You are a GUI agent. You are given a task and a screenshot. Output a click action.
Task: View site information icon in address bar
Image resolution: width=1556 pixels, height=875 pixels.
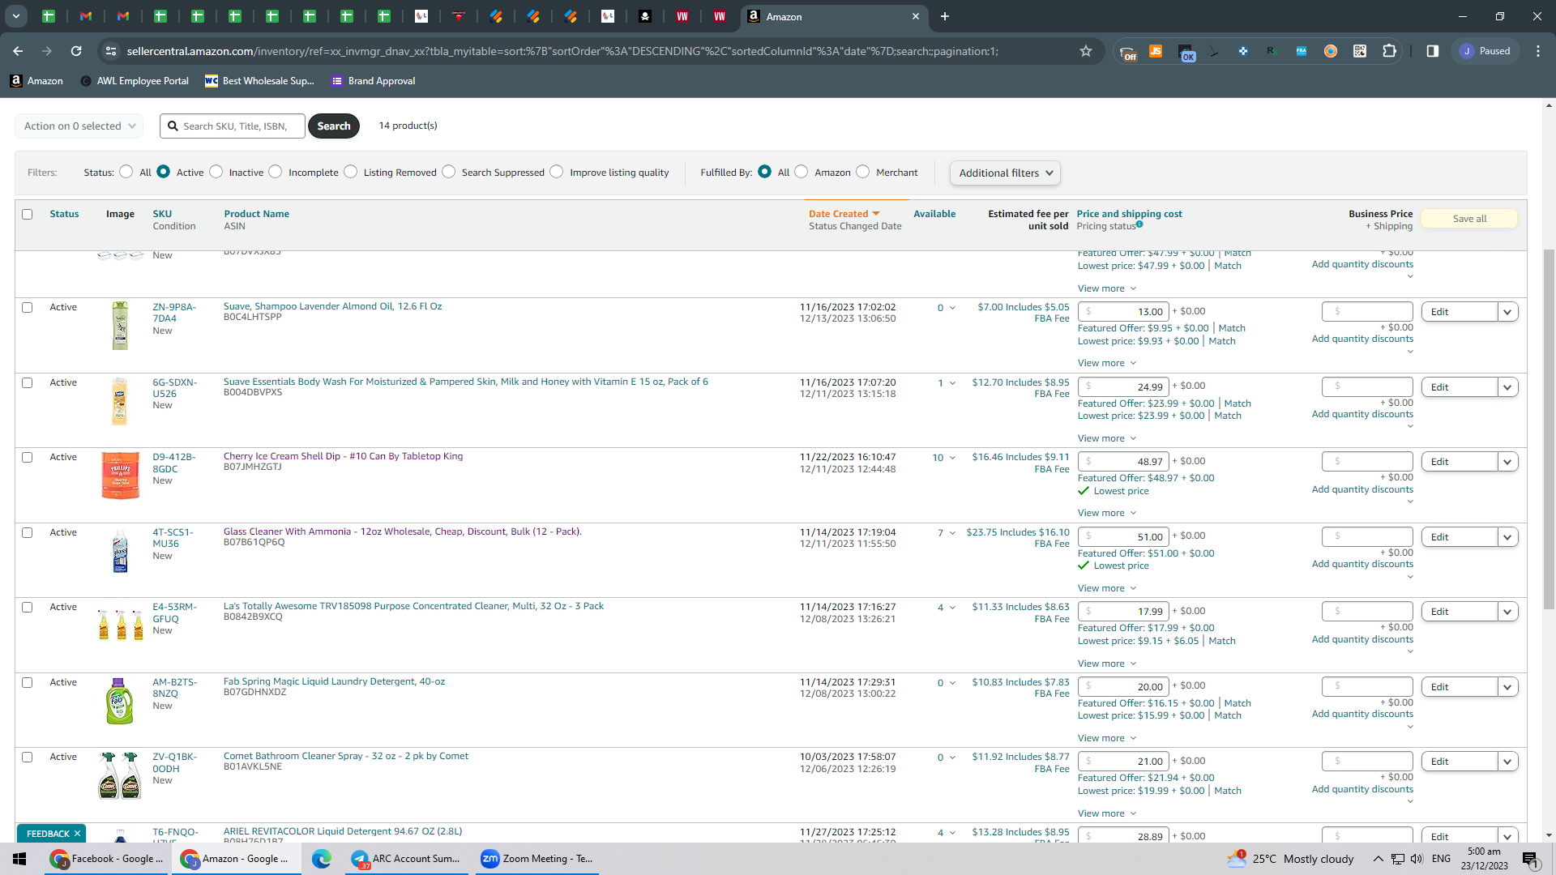point(110,51)
